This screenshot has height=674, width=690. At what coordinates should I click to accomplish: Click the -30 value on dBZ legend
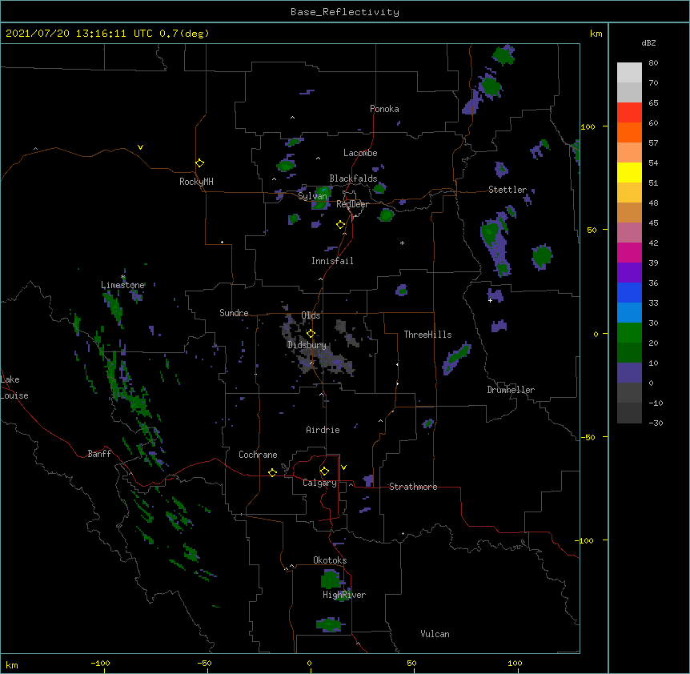656,423
